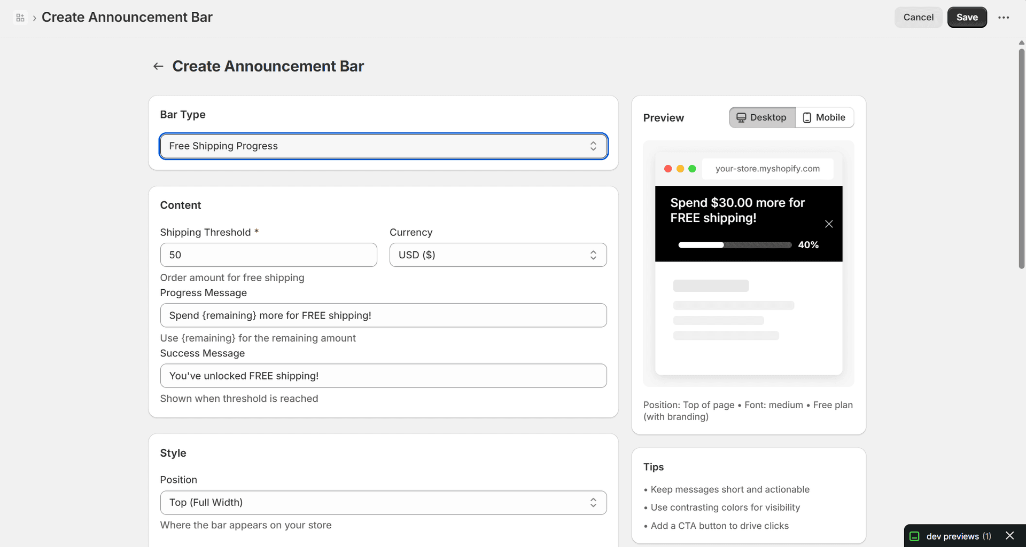Click the shipping progress bar in the preview
The image size is (1026, 547).
734,245
